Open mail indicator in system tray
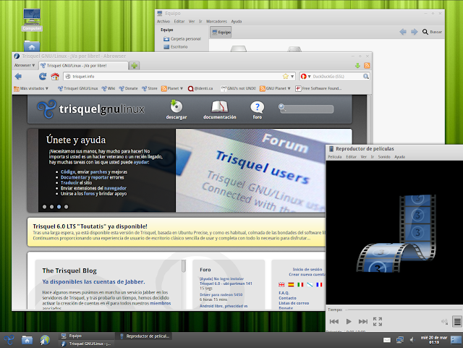 [387, 340]
